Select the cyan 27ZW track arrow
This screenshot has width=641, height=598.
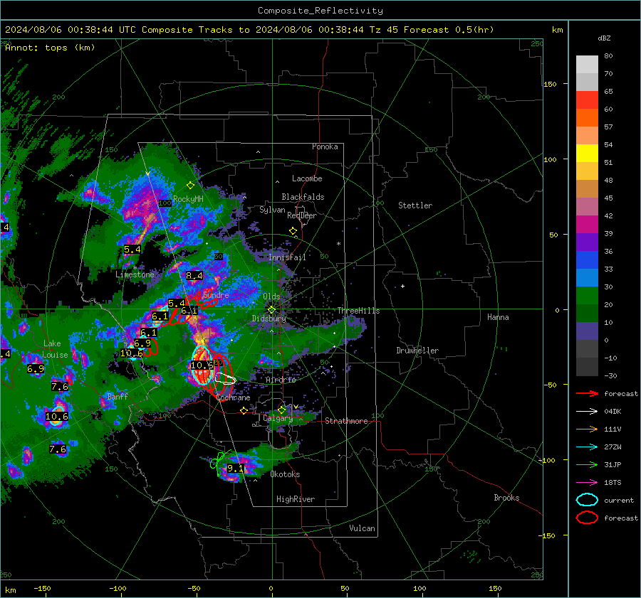[587, 447]
